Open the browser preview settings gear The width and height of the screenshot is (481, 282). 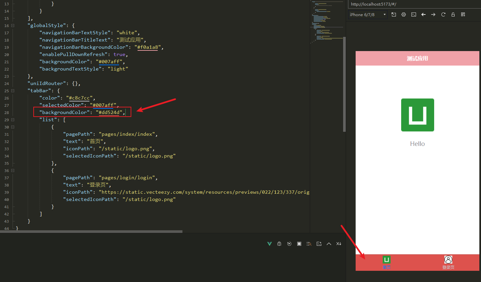[x=404, y=14]
